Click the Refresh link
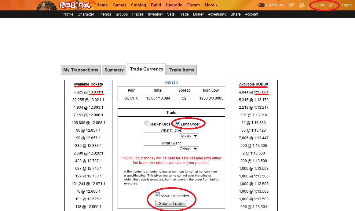Image resolution: width=355 pixels, height=211 pixels. click(171, 82)
